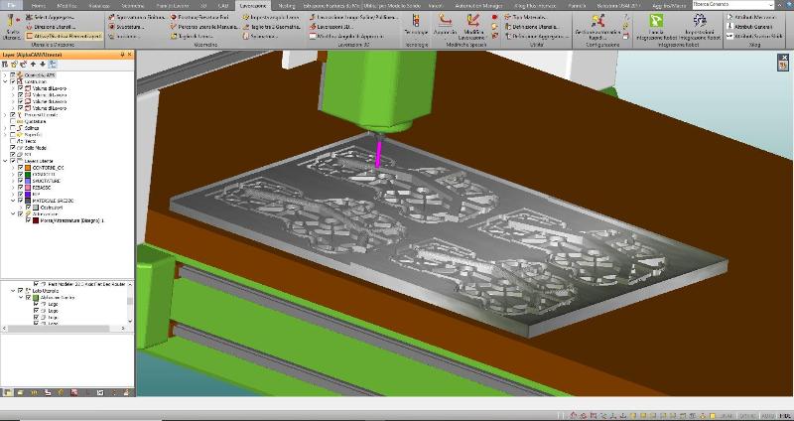This screenshot has height=421, width=794.
Task: Switch to the Nesting ribbon tab
Action: click(x=287, y=6)
